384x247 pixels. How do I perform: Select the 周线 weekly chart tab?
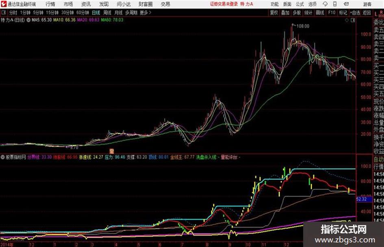[x=107, y=13]
